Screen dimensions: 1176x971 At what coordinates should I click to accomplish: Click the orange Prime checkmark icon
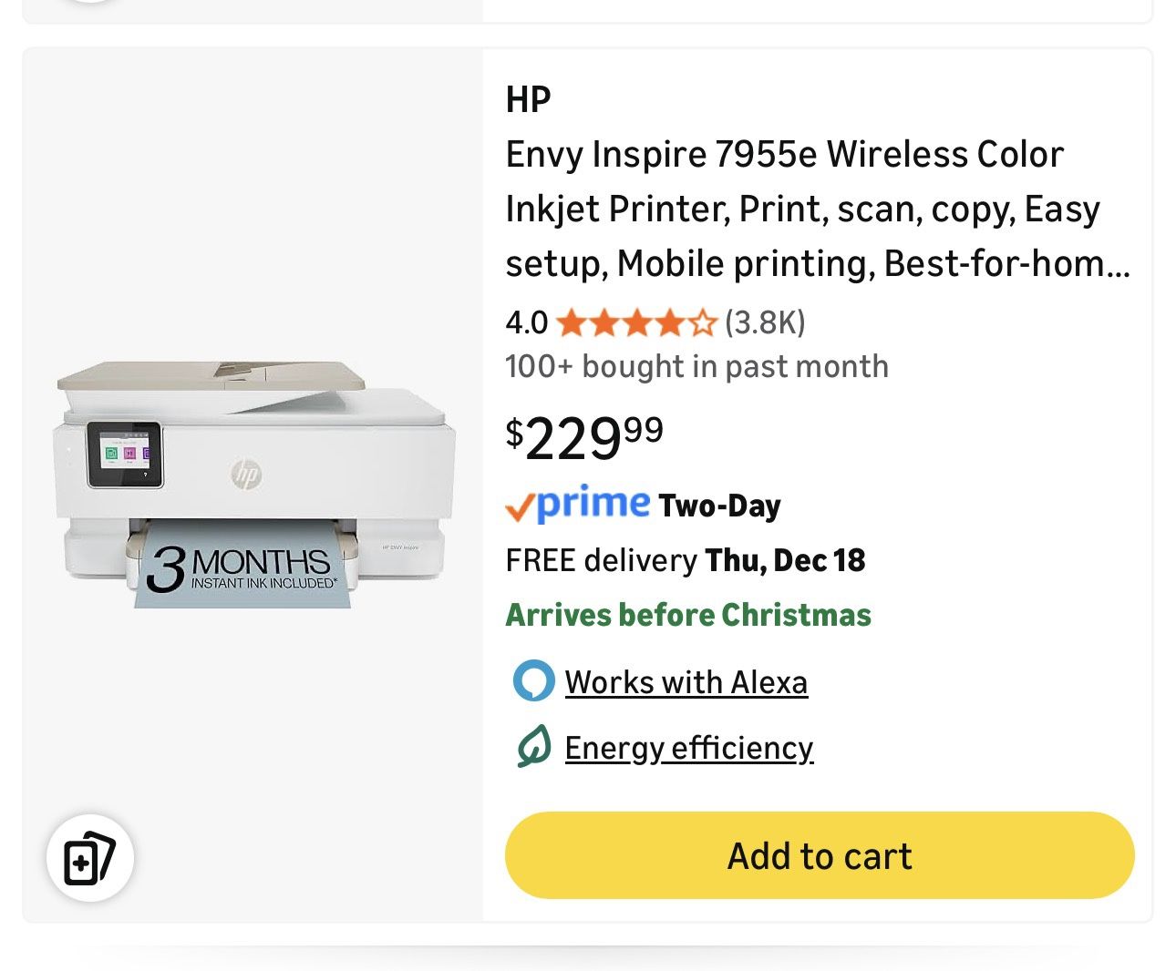point(520,506)
